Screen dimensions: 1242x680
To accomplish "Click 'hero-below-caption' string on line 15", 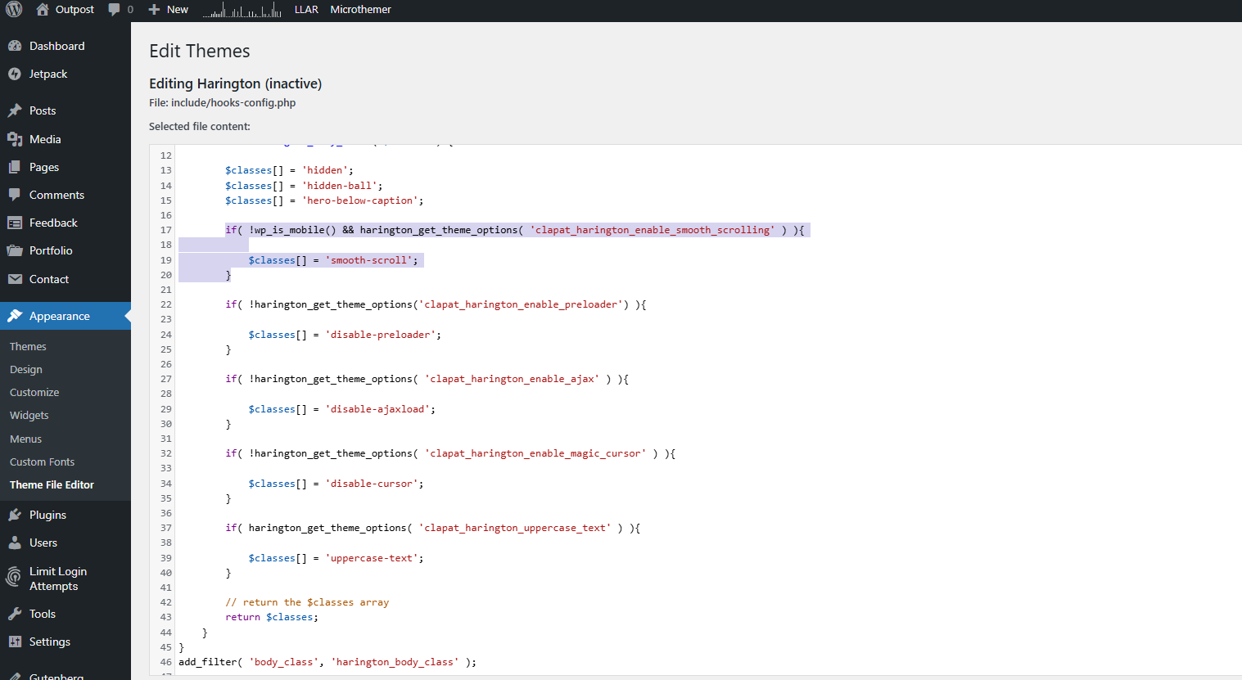I will [360, 200].
